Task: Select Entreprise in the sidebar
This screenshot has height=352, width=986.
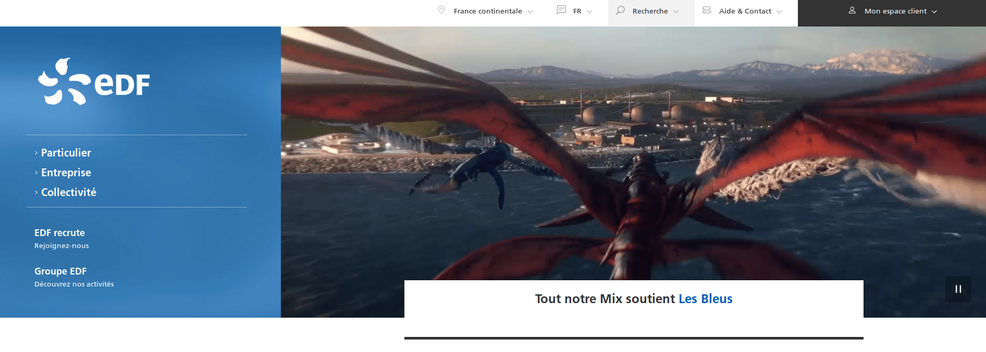Action: click(66, 173)
